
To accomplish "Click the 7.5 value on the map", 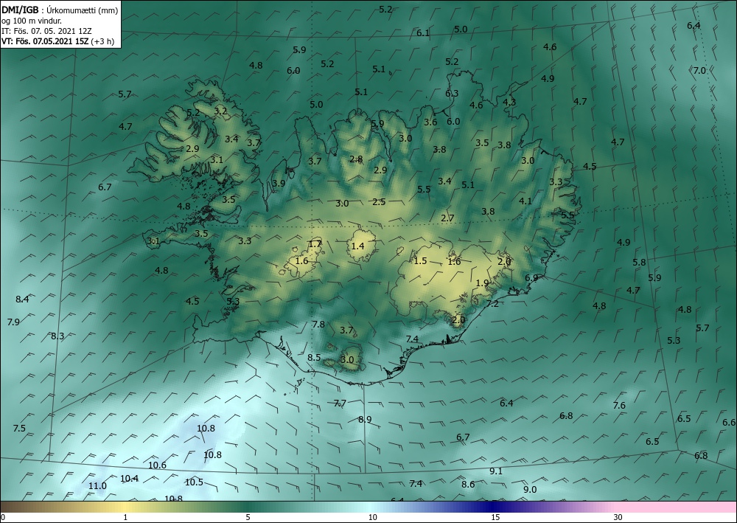I will pyautogui.click(x=19, y=428).
